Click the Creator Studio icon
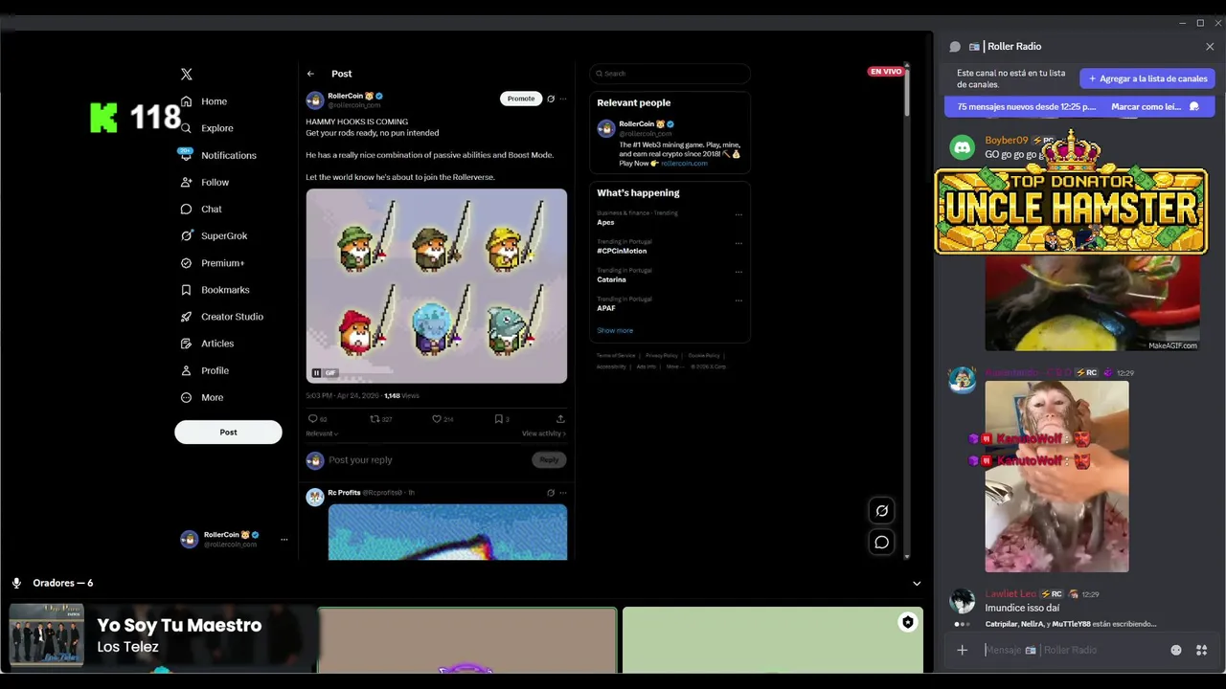Screen dimensions: 1226x689 click(186, 317)
